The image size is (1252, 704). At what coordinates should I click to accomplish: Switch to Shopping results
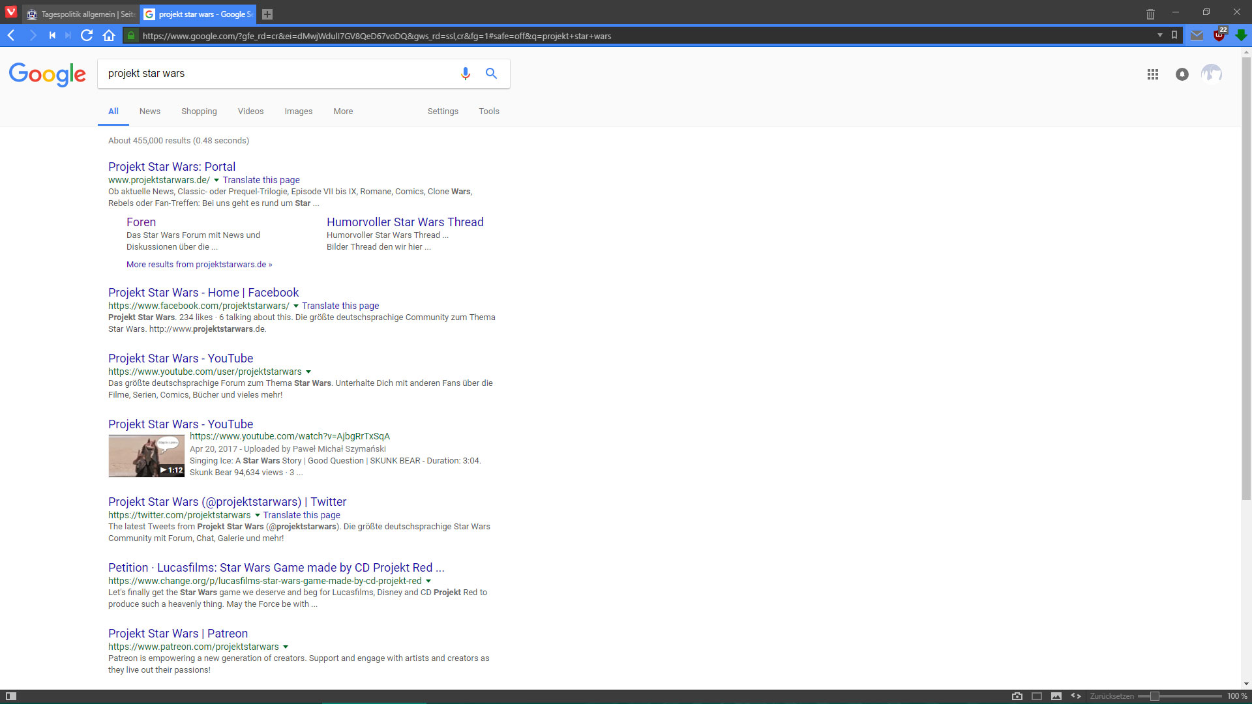pos(199,111)
